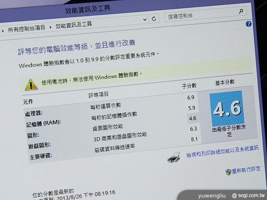Expand breadcrumb arrow before 效能資訊及工具
Image resolution: width=267 pixels, height=200 pixels.
(50, 27)
